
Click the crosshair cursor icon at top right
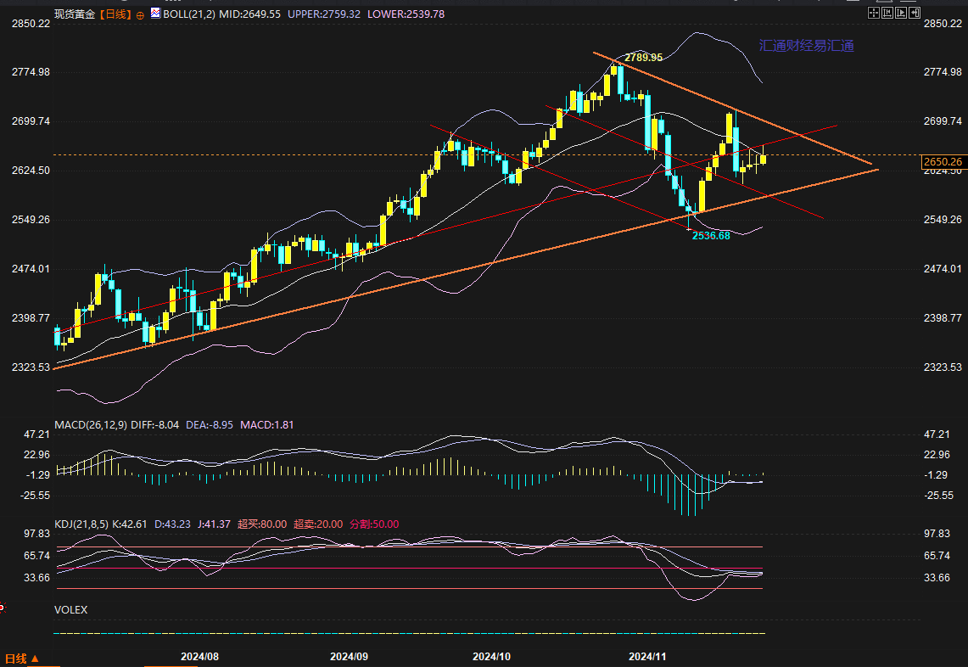[874, 13]
